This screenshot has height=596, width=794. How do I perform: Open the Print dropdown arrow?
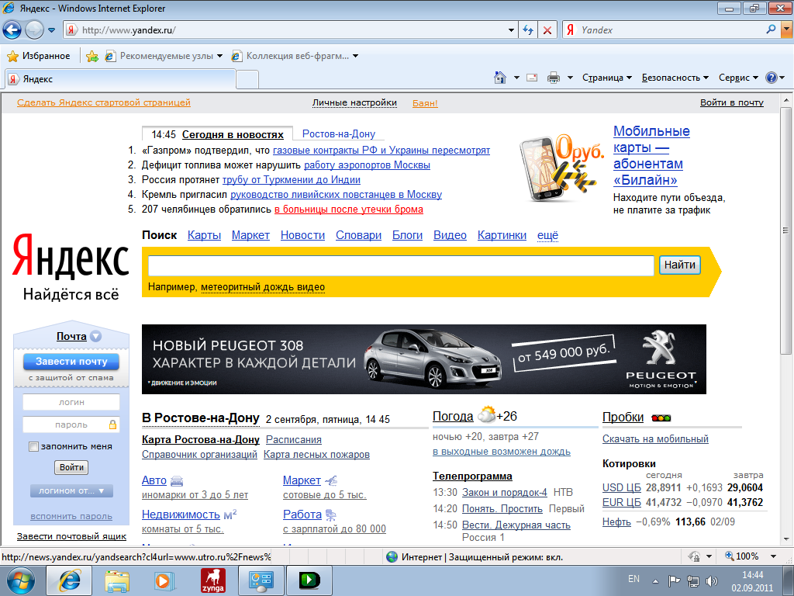click(570, 78)
